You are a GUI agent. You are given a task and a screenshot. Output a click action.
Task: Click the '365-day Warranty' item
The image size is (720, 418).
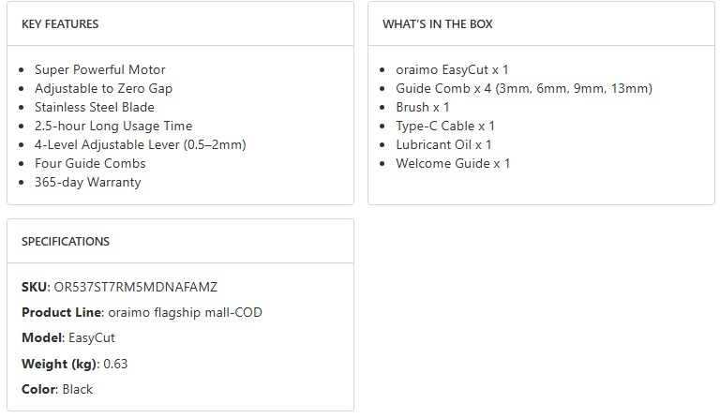(88, 182)
